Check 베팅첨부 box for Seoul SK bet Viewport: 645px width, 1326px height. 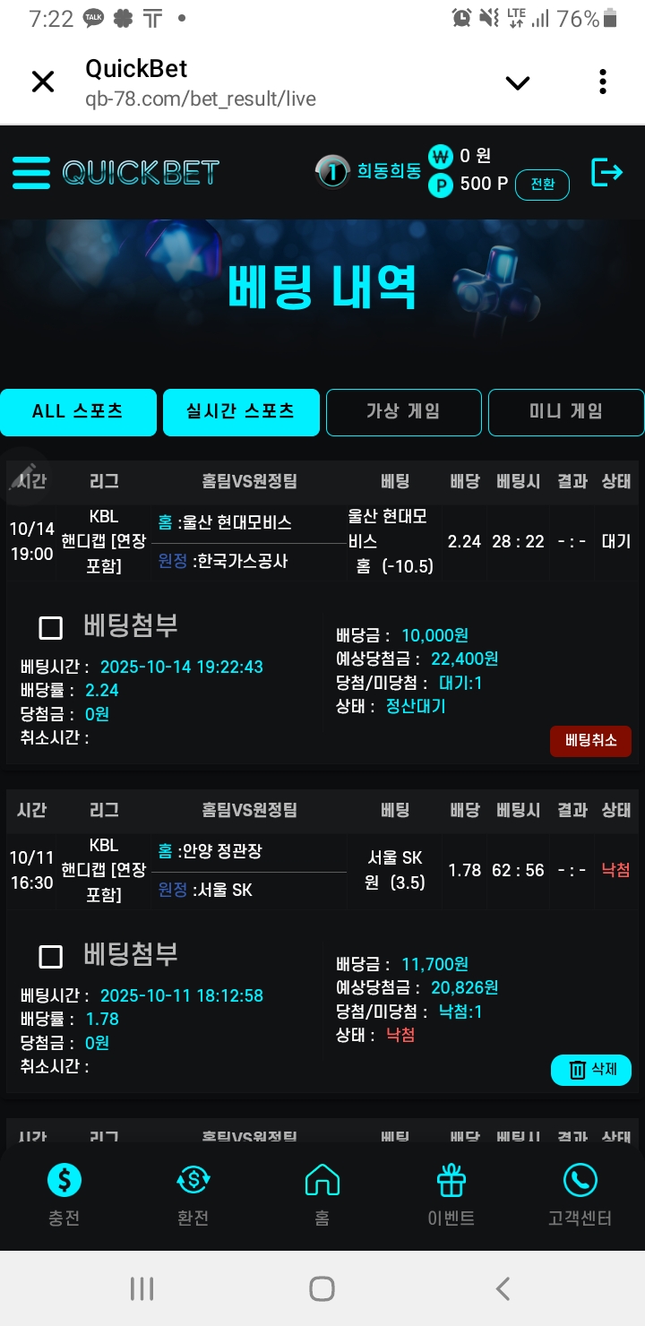[x=51, y=957]
